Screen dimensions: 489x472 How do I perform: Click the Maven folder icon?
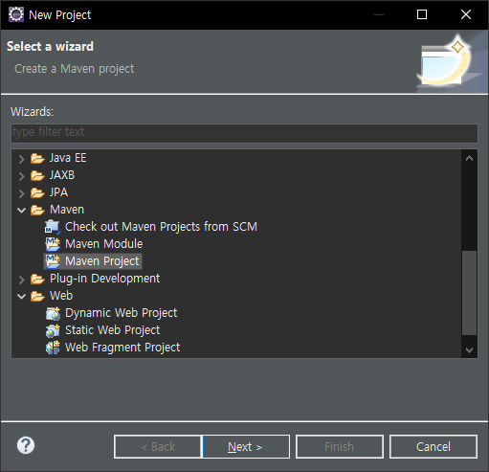[x=37, y=210]
